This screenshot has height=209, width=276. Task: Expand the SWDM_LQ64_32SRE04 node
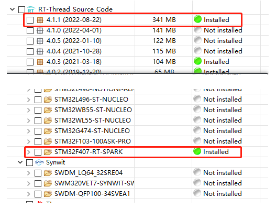[28, 173]
